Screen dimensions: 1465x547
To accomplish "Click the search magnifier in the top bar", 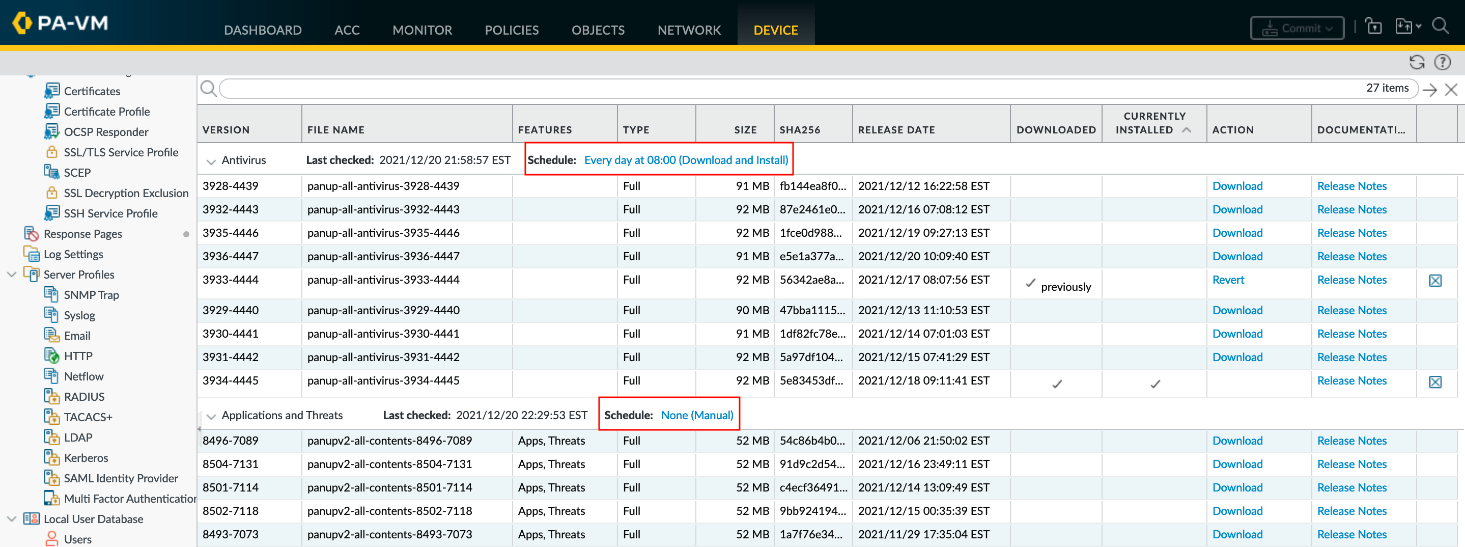I will point(1440,26).
